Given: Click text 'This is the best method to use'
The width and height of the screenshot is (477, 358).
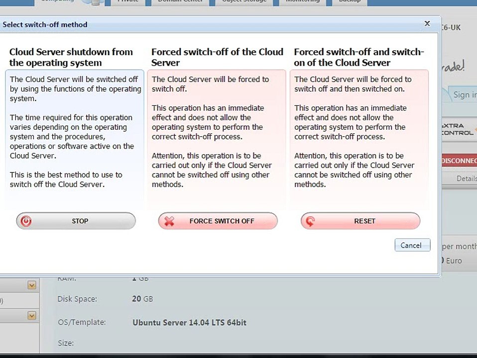Looking at the screenshot, I should 62,175.
